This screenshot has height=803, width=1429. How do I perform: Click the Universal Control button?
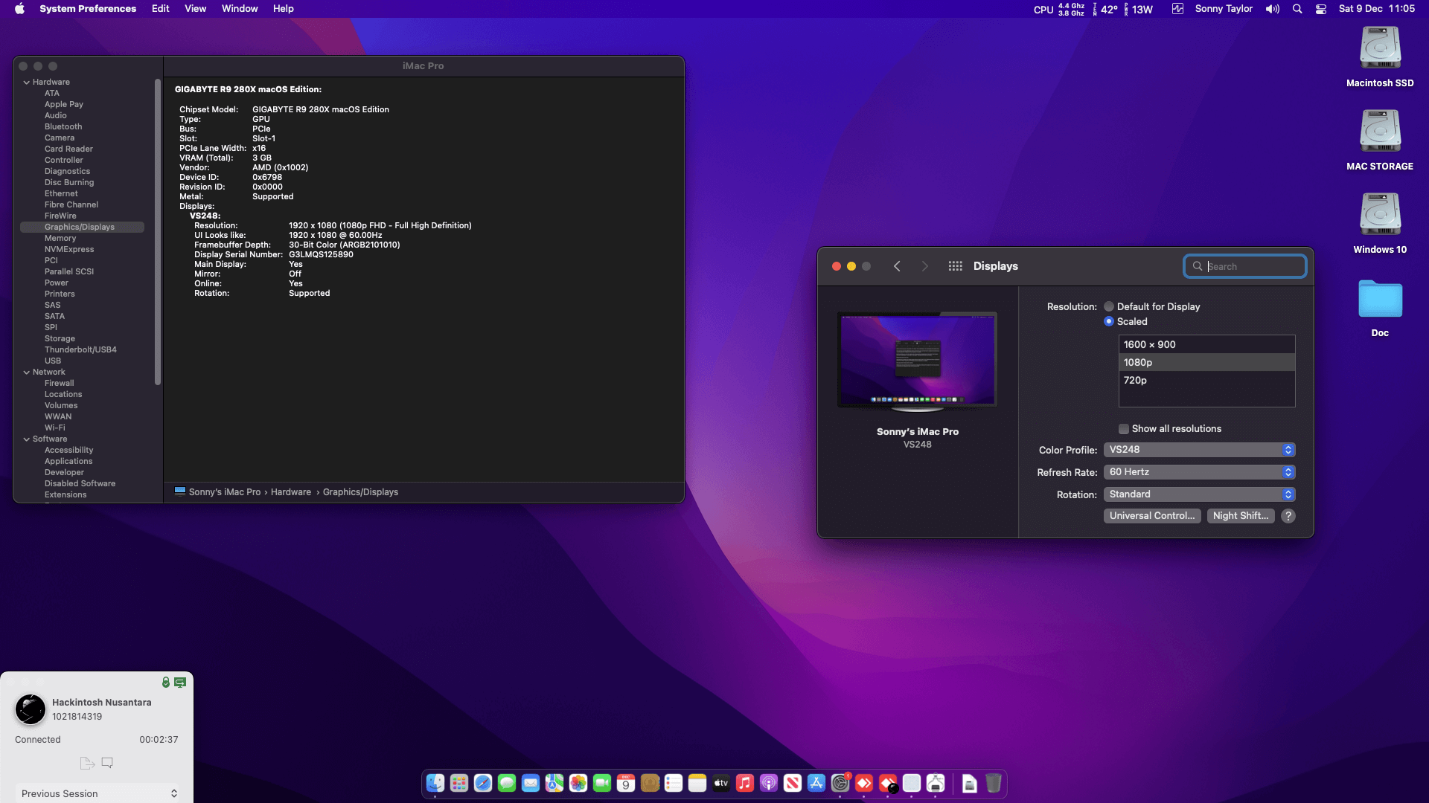pos(1151,516)
